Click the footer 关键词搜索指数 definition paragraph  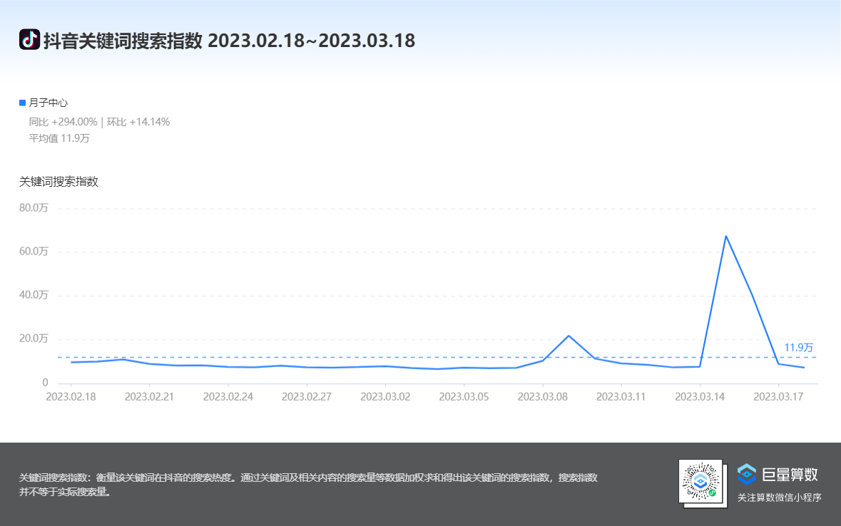coord(308,484)
